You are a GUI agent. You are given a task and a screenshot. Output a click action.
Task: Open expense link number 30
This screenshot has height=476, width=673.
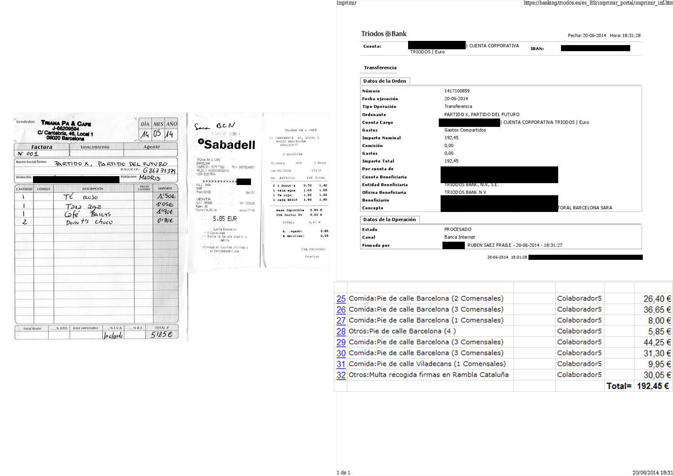pos(341,353)
